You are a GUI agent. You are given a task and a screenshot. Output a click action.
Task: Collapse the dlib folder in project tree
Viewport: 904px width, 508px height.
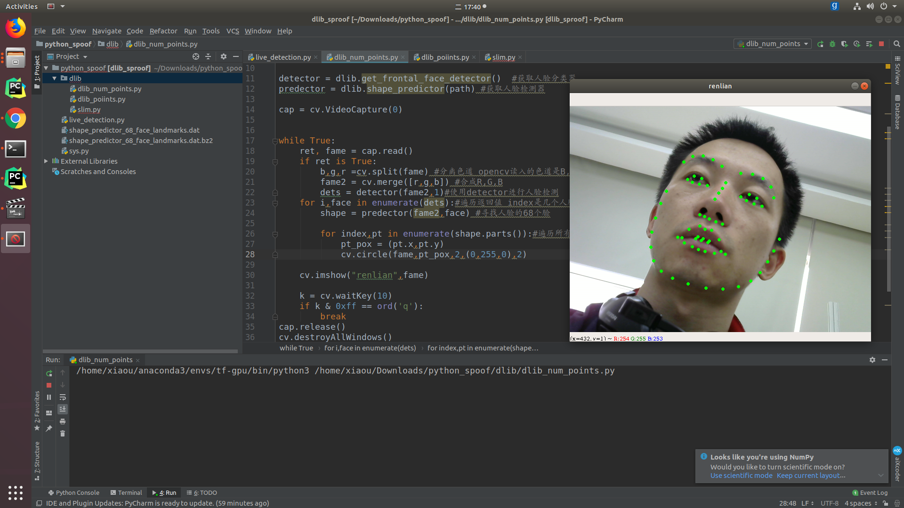55,79
